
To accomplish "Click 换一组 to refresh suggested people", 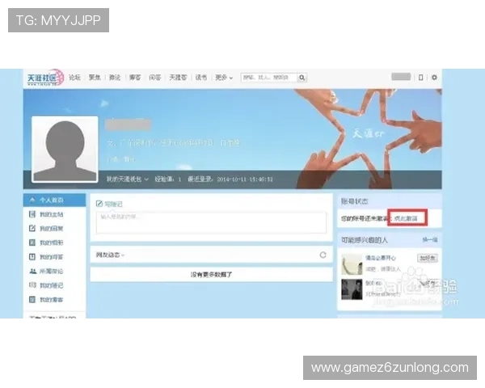I will 429,240.
